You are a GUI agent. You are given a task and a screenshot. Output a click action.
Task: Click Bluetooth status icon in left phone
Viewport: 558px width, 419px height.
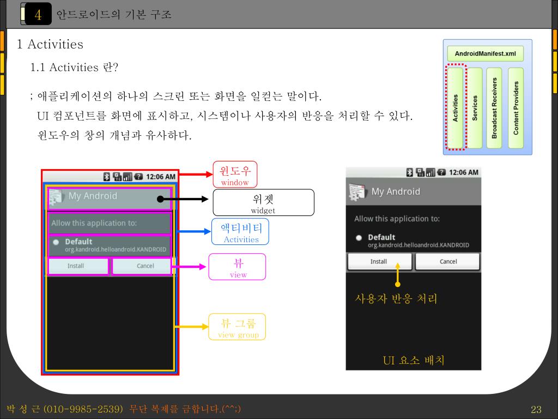coord(106,176)
